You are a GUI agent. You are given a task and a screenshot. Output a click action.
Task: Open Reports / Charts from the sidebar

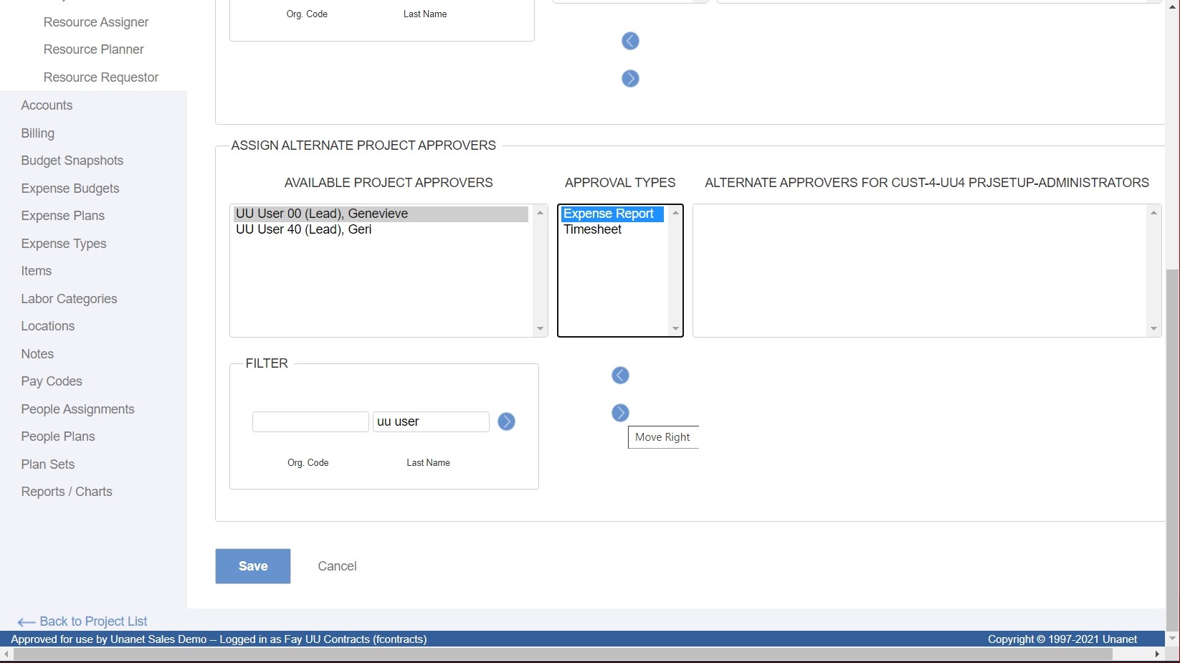click(66, 492)
